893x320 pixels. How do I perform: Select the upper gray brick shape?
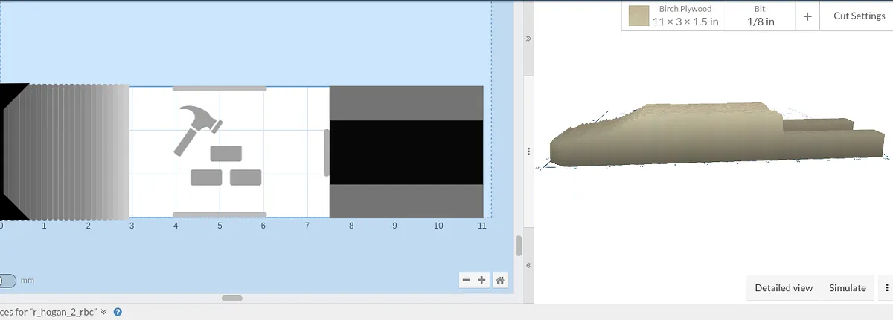coord(226,154)
